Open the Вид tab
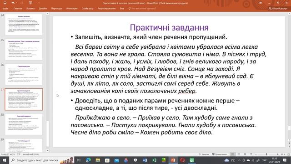 pos(122,9)
